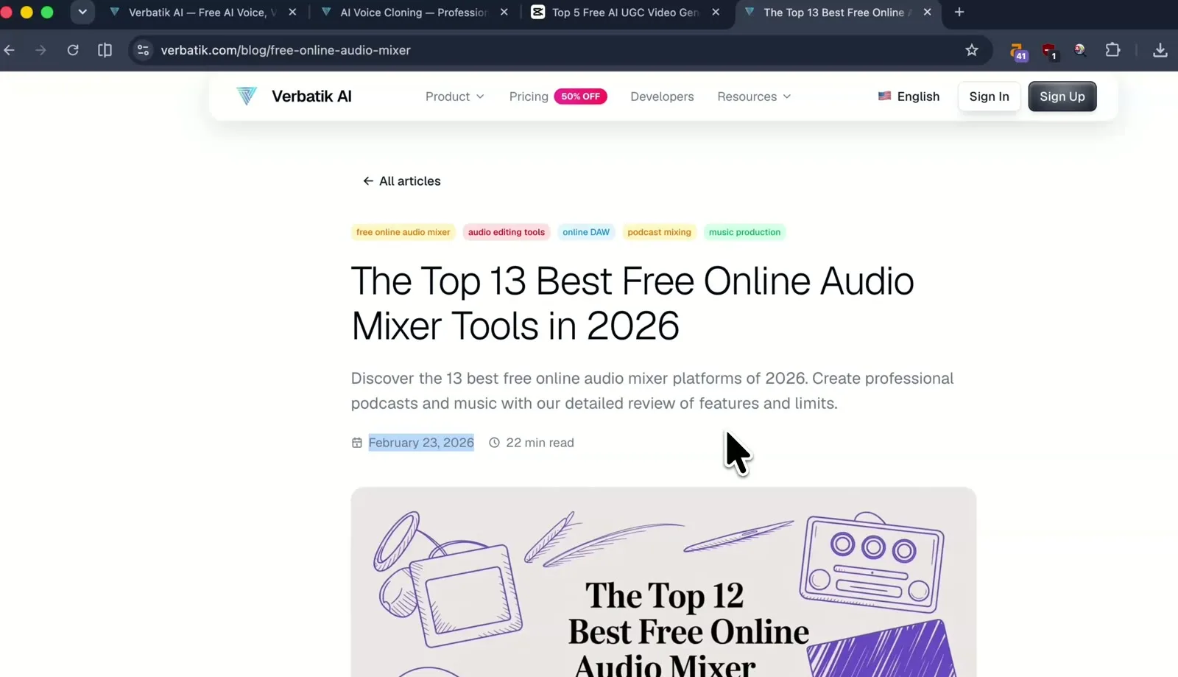Viewport: 1178px width, 677px height.
Task: Click the article title heading
Action: 632,304
